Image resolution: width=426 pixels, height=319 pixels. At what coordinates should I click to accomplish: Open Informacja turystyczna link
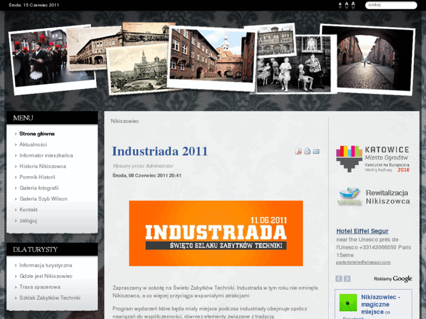coord(46,265)
